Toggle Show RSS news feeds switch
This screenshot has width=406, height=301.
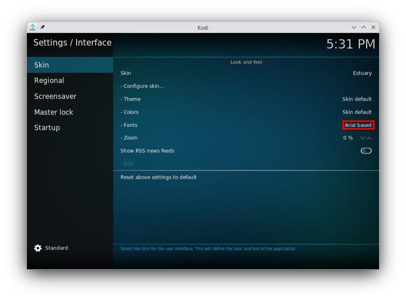pyautogui.click(x=366, y=150)
